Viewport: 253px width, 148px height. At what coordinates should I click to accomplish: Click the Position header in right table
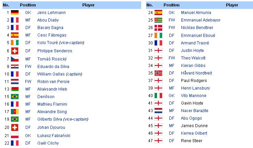[171, 5]
